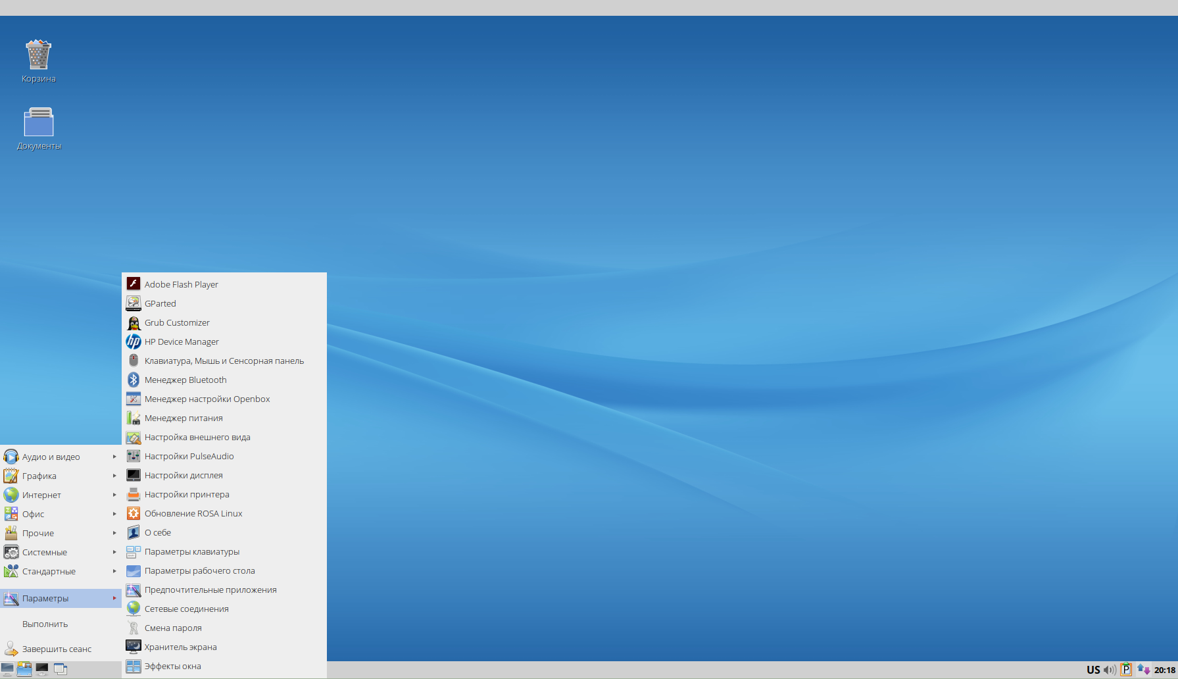Launch GParted via its disk icon
Image resolution: width=1178 pixels, height=679 pixels.
click(134, 303)
